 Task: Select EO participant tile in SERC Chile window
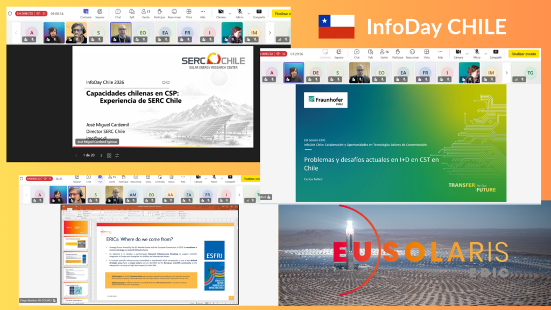click(x=143, y=33)
